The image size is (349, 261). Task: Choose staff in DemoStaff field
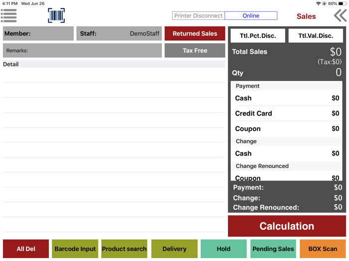[x=119, y=33]
